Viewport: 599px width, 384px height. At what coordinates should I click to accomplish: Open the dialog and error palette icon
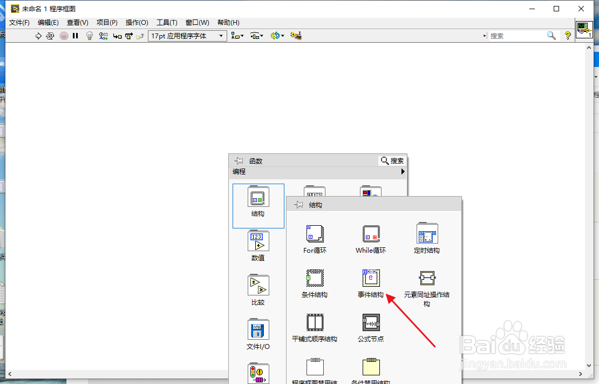[x=258, y=373]
